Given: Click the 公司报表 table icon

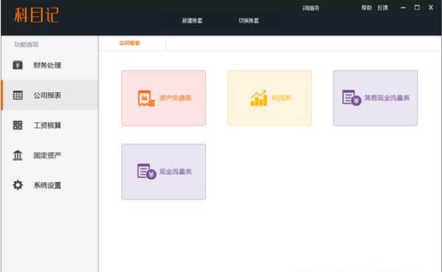Looking at the screenshot, I should point(18,95).
